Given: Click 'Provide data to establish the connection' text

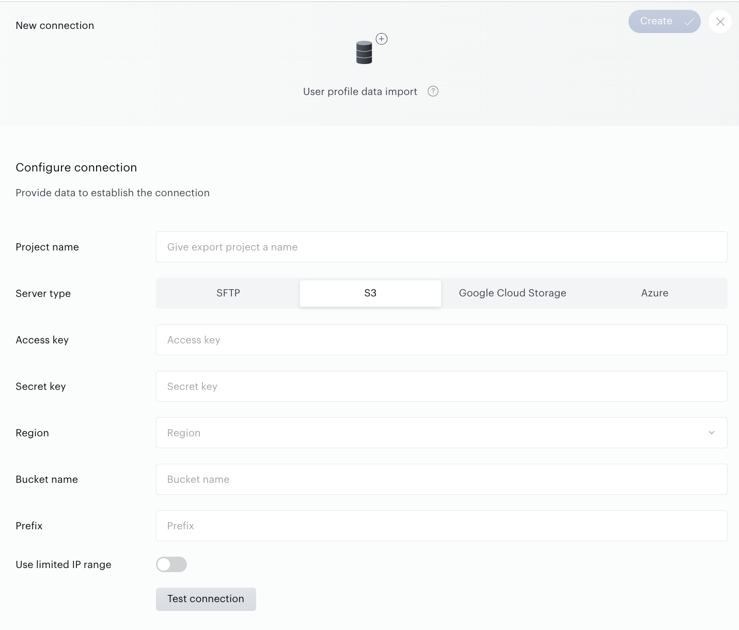Looking at the screenshot, I should click(113, 193).
